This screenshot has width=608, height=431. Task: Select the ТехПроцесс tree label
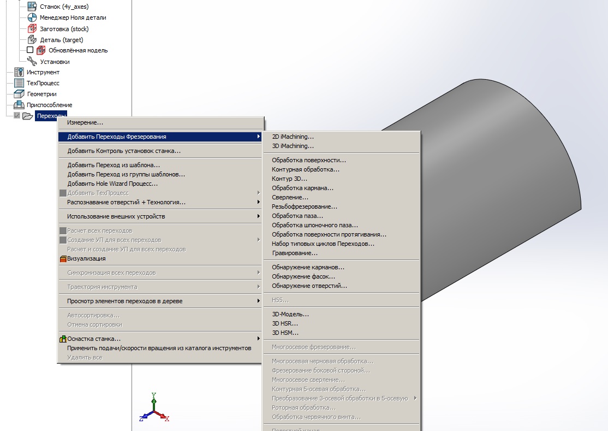point(43,83)
